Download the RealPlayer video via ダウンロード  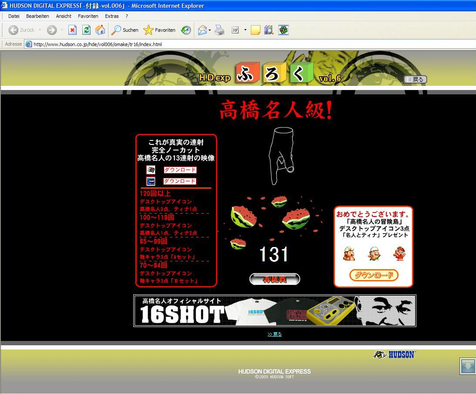point(180,181)
